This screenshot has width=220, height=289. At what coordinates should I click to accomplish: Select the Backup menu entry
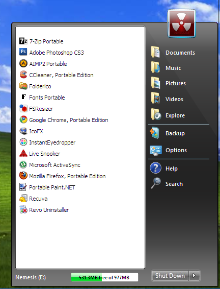click(x=175, y=133)
